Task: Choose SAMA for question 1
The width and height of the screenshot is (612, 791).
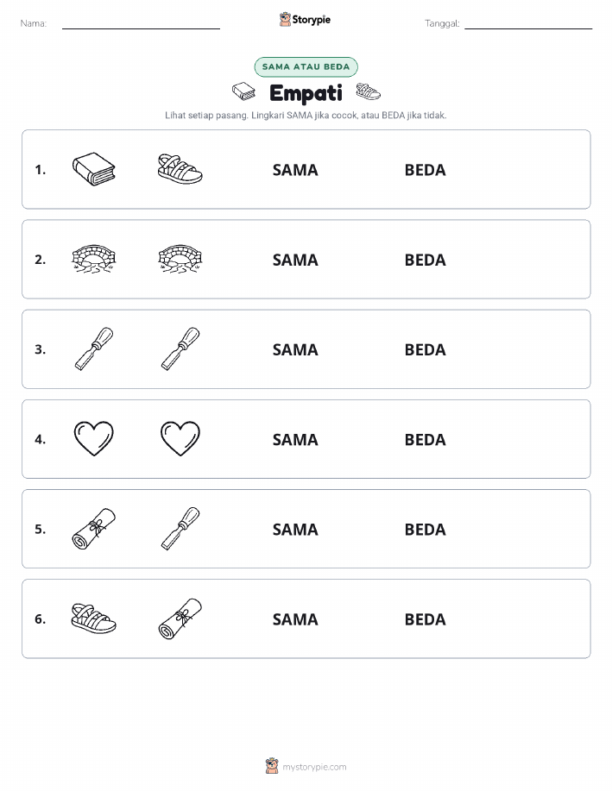Action: tap(295, 170)
